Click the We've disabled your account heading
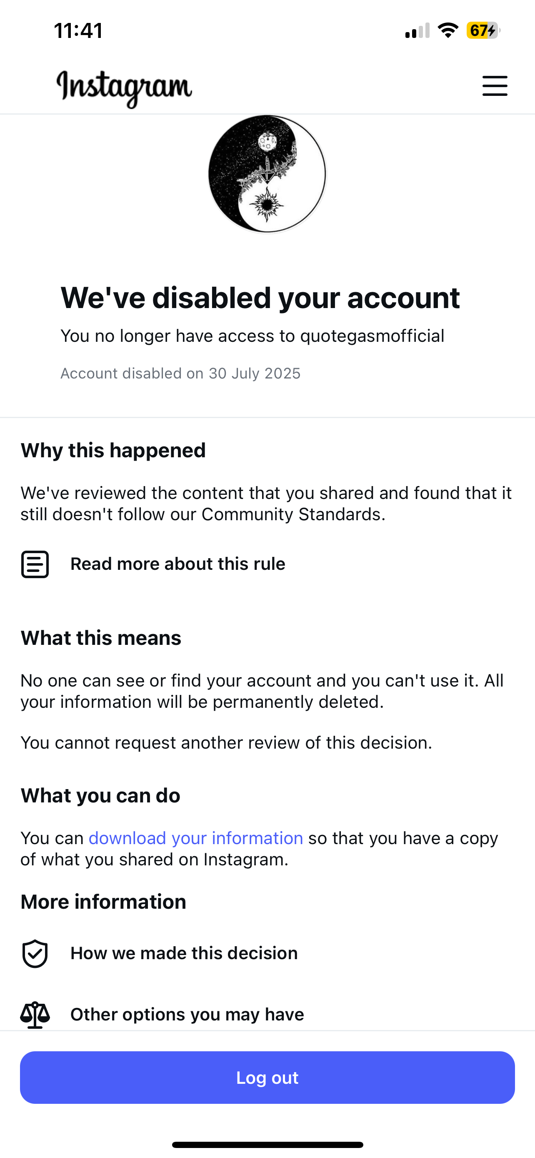The width and height of the screenshot is (535, 1158). click(260, 298)
